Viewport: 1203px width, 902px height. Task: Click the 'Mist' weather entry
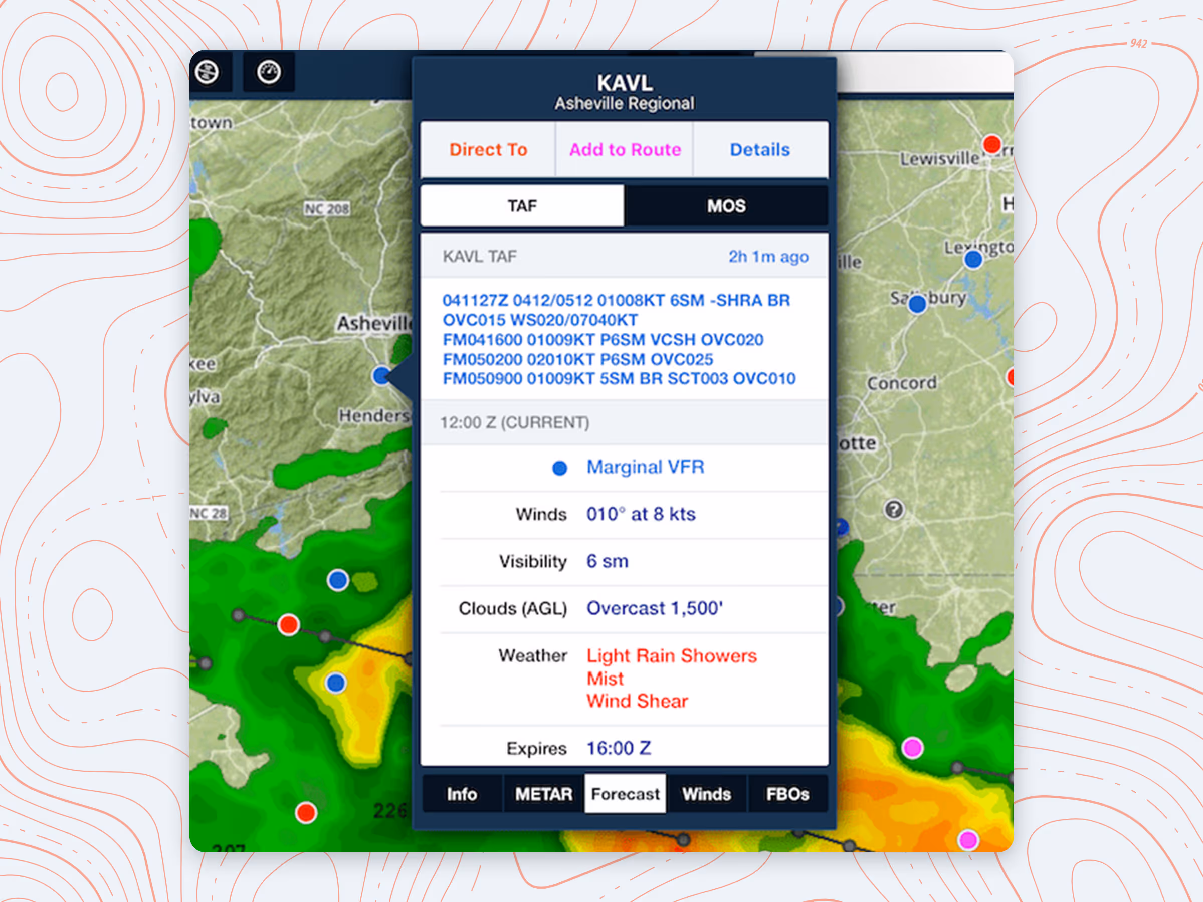pos(605,679)
